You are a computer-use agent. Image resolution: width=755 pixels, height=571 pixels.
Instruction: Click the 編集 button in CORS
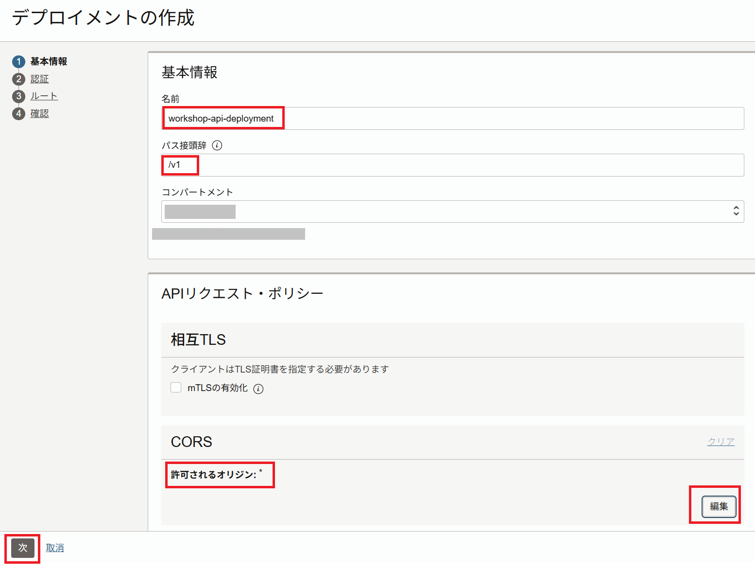tap(719, 506)
